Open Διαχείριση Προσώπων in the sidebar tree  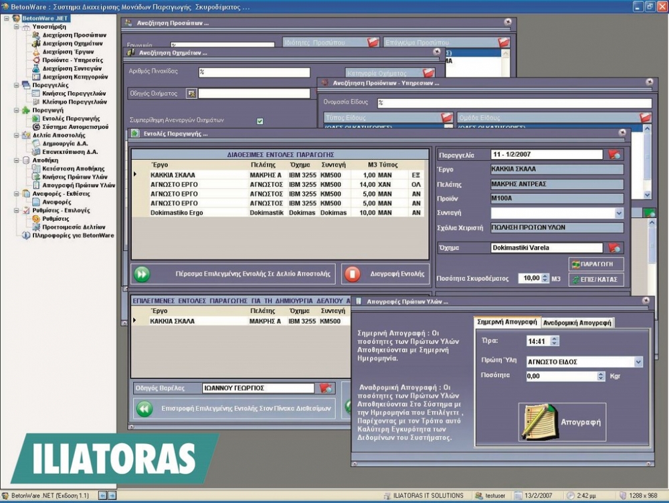[74, 35]
